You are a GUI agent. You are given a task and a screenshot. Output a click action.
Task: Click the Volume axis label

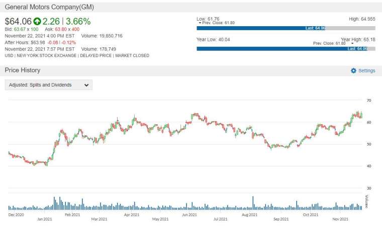366,201
